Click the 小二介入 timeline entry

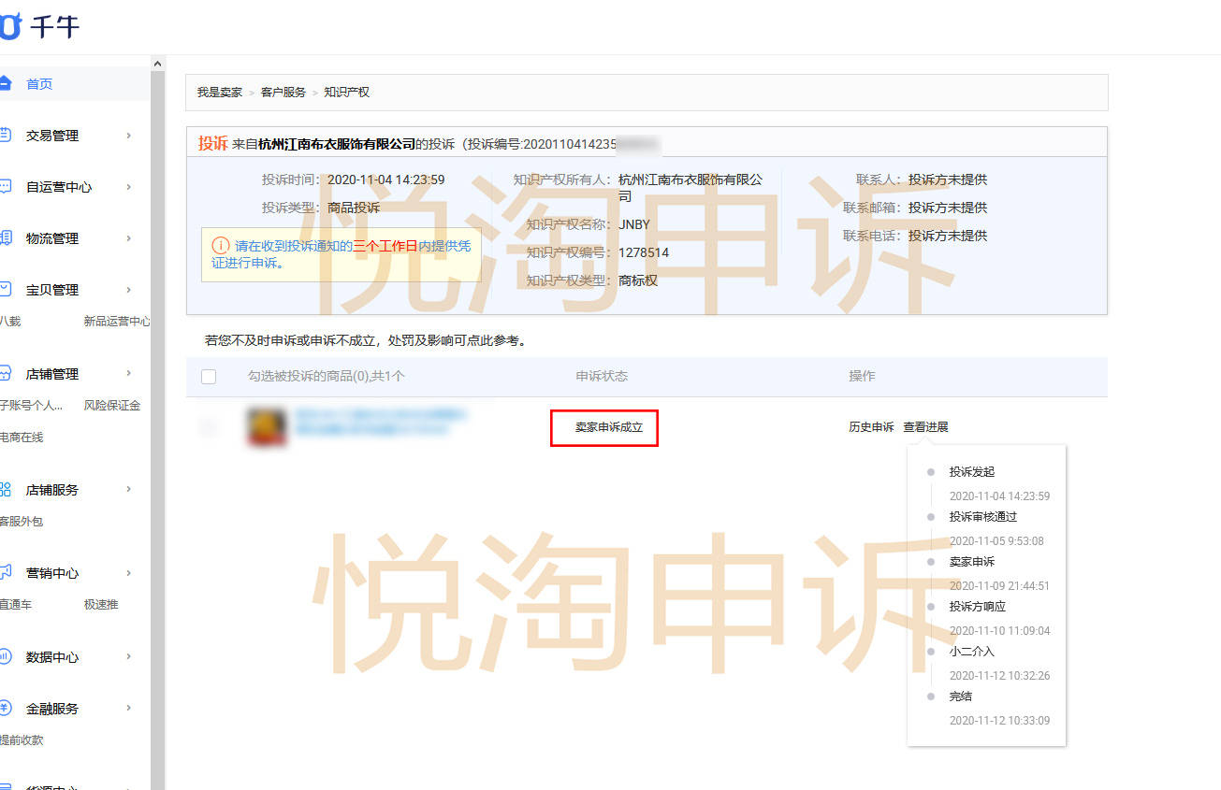click(x=972, y=652)
